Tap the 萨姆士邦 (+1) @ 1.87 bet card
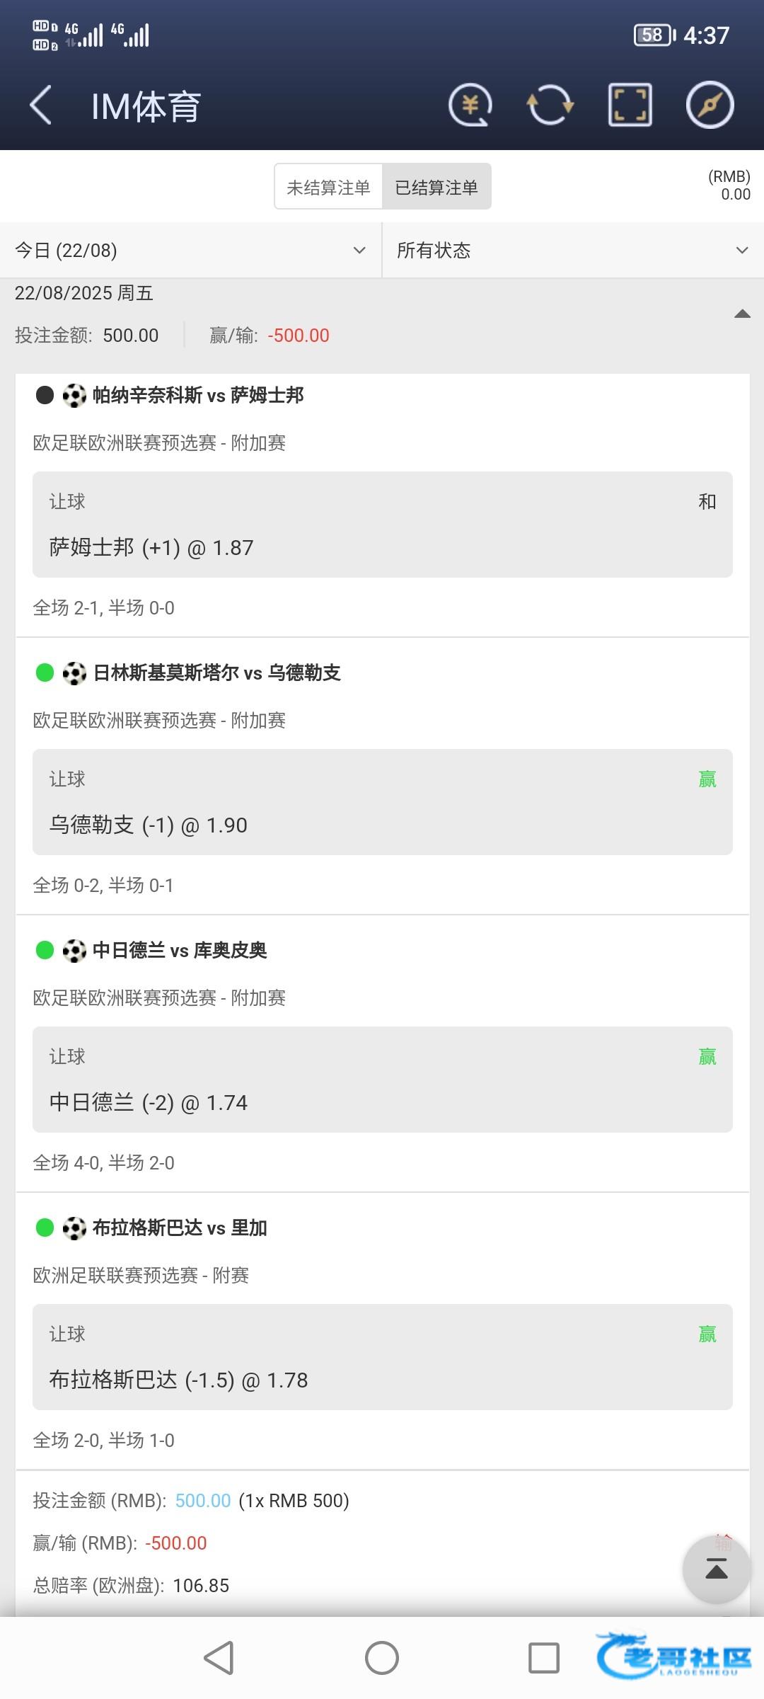The image size is (764, 1699). pyautogui.click(x=382, y=525)
